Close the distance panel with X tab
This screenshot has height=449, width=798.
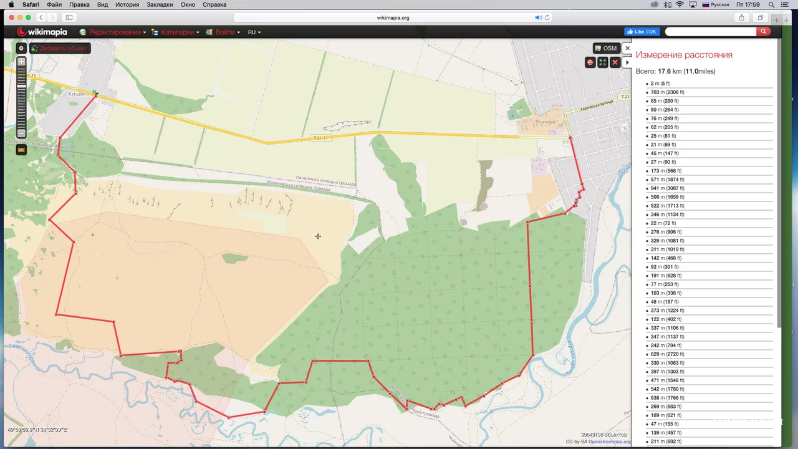[x=627, y=48]
